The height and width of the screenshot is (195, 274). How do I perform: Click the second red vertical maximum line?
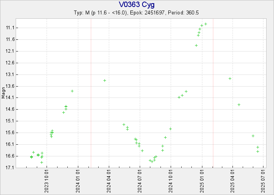(x=213, y=93)
